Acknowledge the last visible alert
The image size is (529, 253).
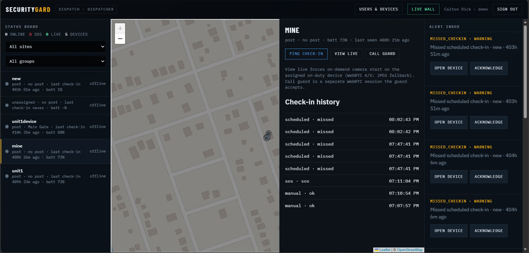click(x=489, y=230)
